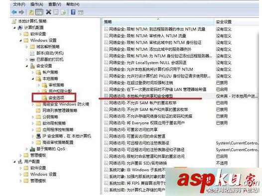Select policy 限制对命名管道和共享的匿名访问
This screenshot has height=196, width=262.
(x=147, y=156)
